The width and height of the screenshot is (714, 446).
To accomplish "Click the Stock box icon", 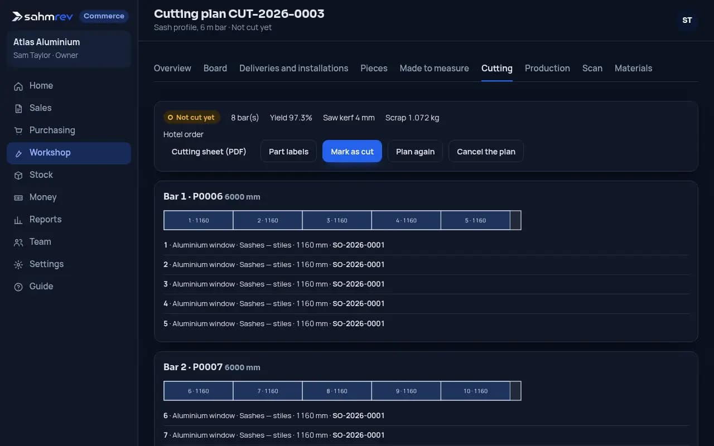I will [x=18, y=175].
